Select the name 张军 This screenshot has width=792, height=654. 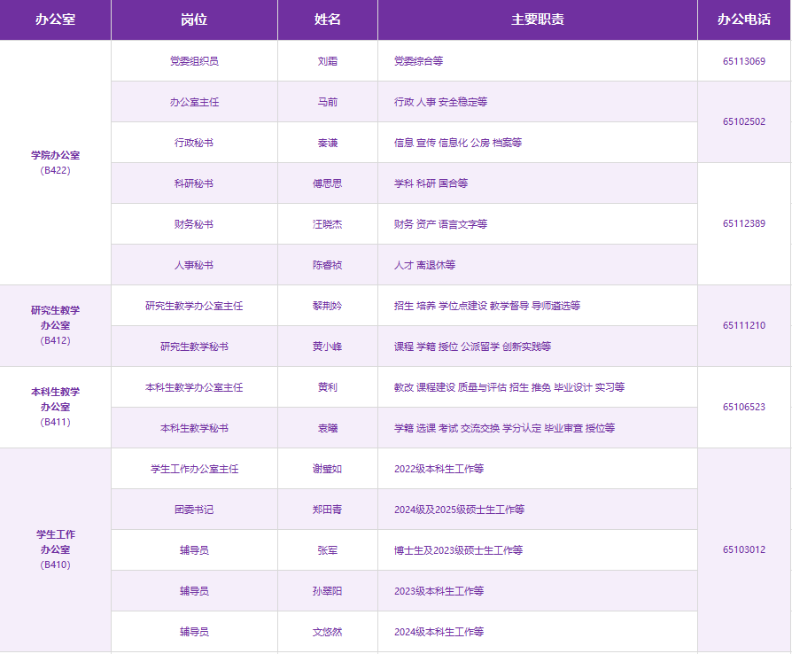tap(327, 550)
